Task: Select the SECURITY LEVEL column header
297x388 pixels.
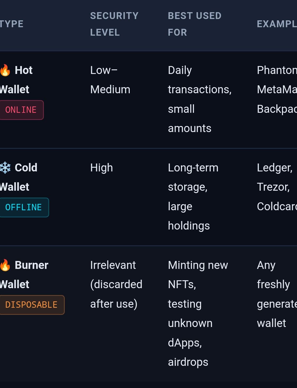Action: coord(114,24)
